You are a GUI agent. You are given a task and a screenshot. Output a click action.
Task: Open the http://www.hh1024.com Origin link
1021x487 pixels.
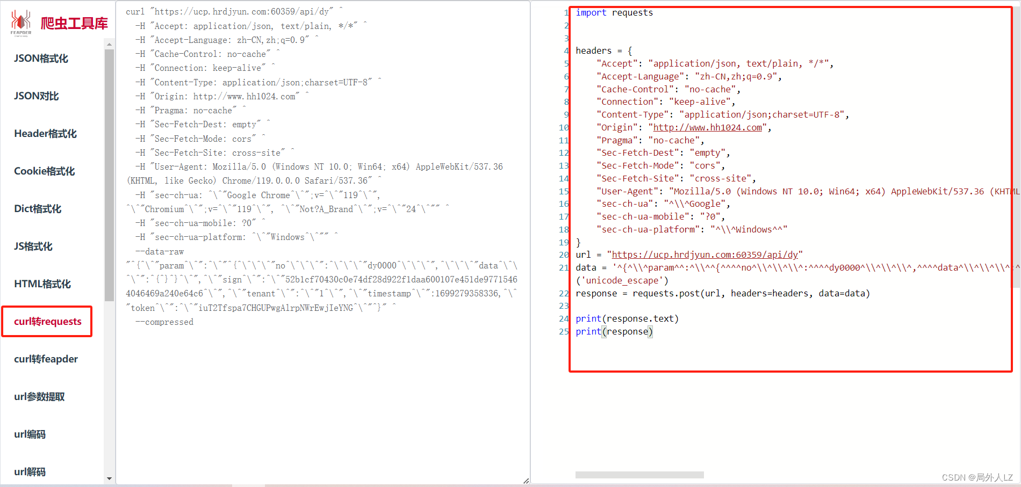pos(708,127)
